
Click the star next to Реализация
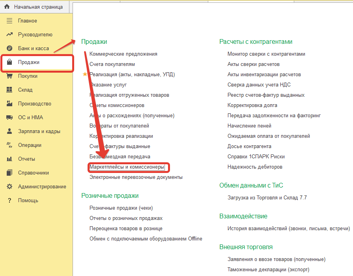(x=84, y=74)
